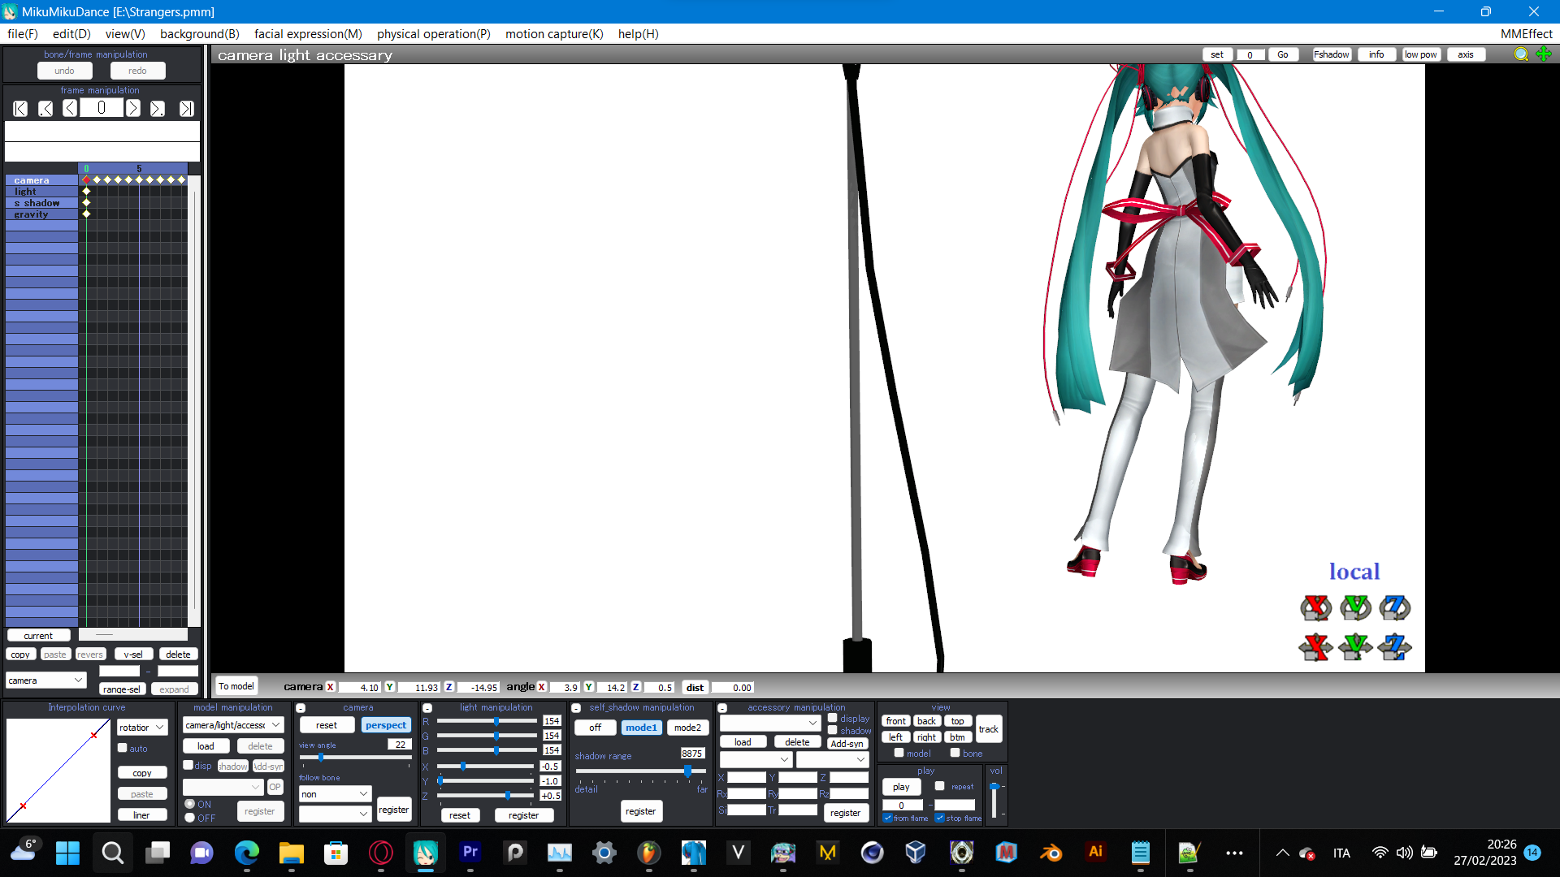Screen dimensions: 1560x877
Task: Click the green Y rotation axis icon
Action: click(1355, 607)
